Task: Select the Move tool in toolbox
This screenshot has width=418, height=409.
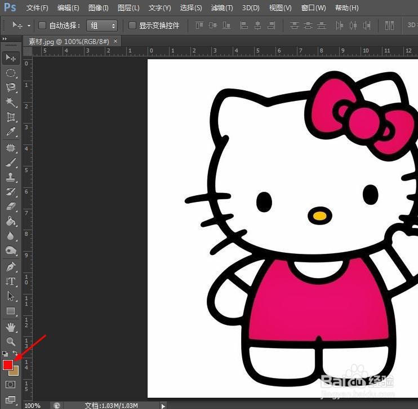Action: tap(11, 58)
